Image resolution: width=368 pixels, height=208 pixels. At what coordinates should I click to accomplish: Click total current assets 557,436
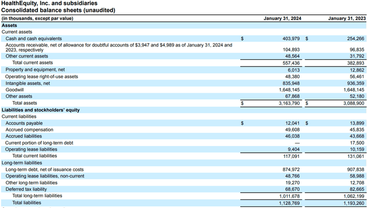click(291, 63)
